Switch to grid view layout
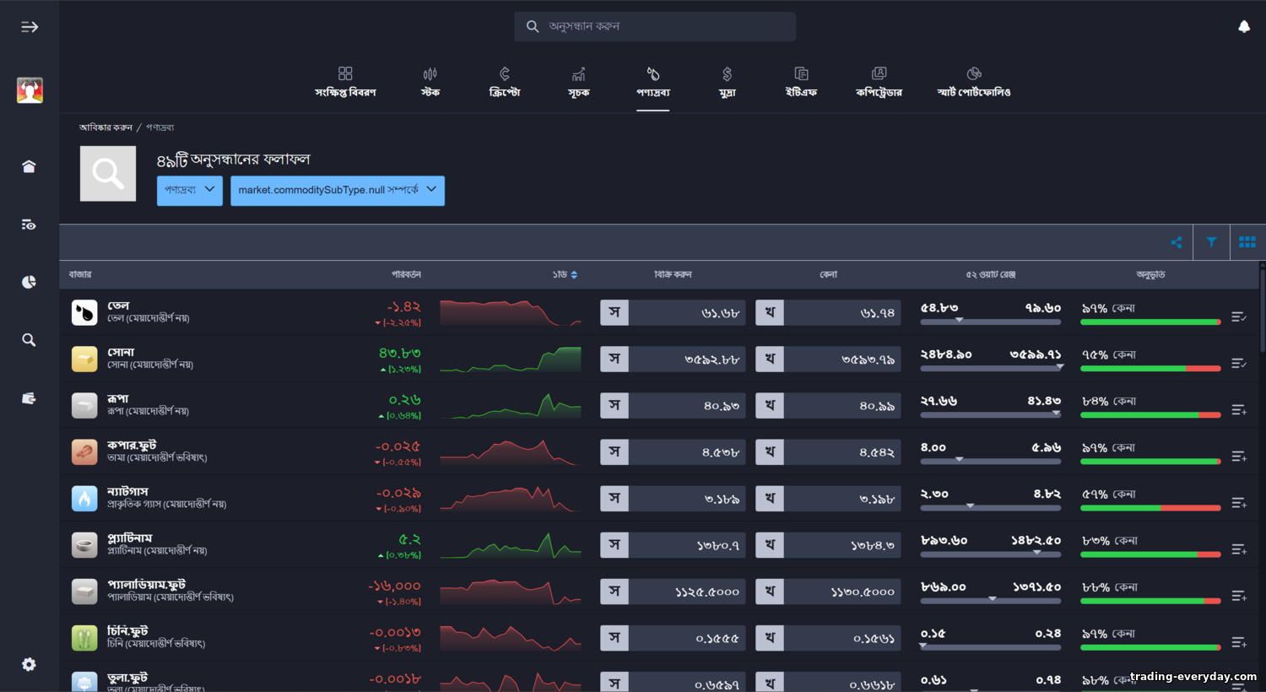This screenshot has height=692, width=1266. coord(1247,242)
